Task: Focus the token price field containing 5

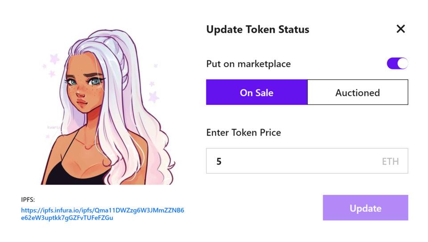Action: coord(290,161)
